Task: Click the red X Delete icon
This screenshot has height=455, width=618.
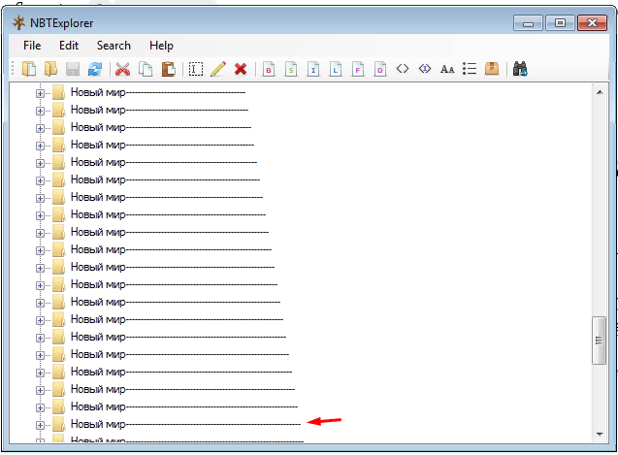Action: (x=241, y=69)
